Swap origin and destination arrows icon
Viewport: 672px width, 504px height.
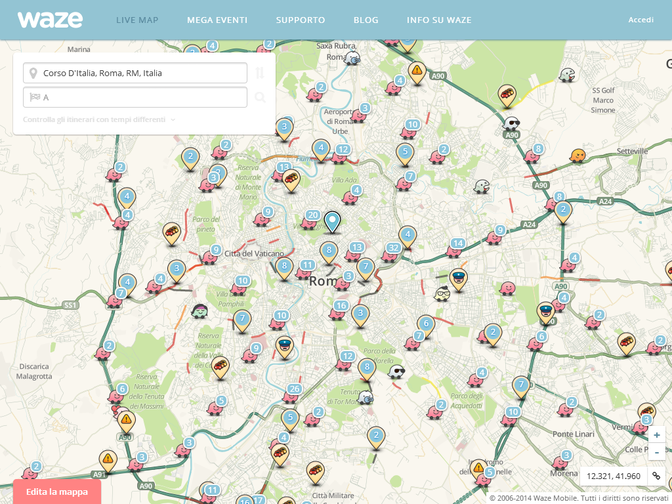pyautogui.click(x=260, y=73)
